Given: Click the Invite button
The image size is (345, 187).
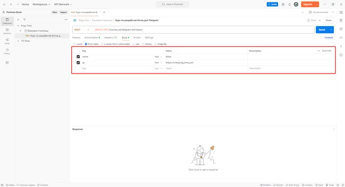Looking at the screenshot, I should (273, 4).
